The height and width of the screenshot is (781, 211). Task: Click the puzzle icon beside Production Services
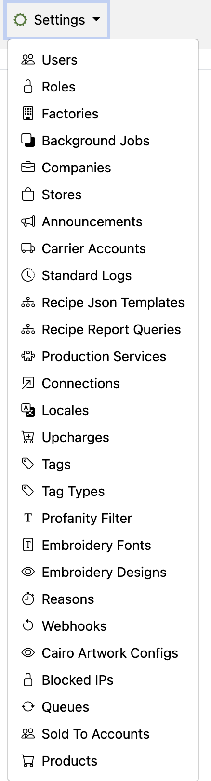[x=28, y=356]
